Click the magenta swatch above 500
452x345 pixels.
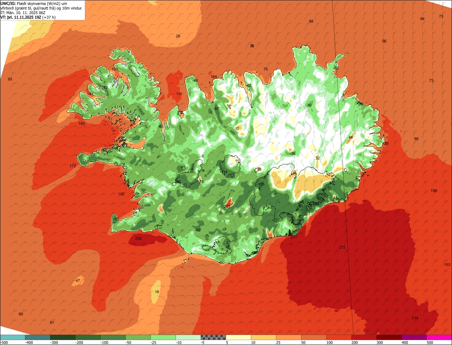[439, 337]
